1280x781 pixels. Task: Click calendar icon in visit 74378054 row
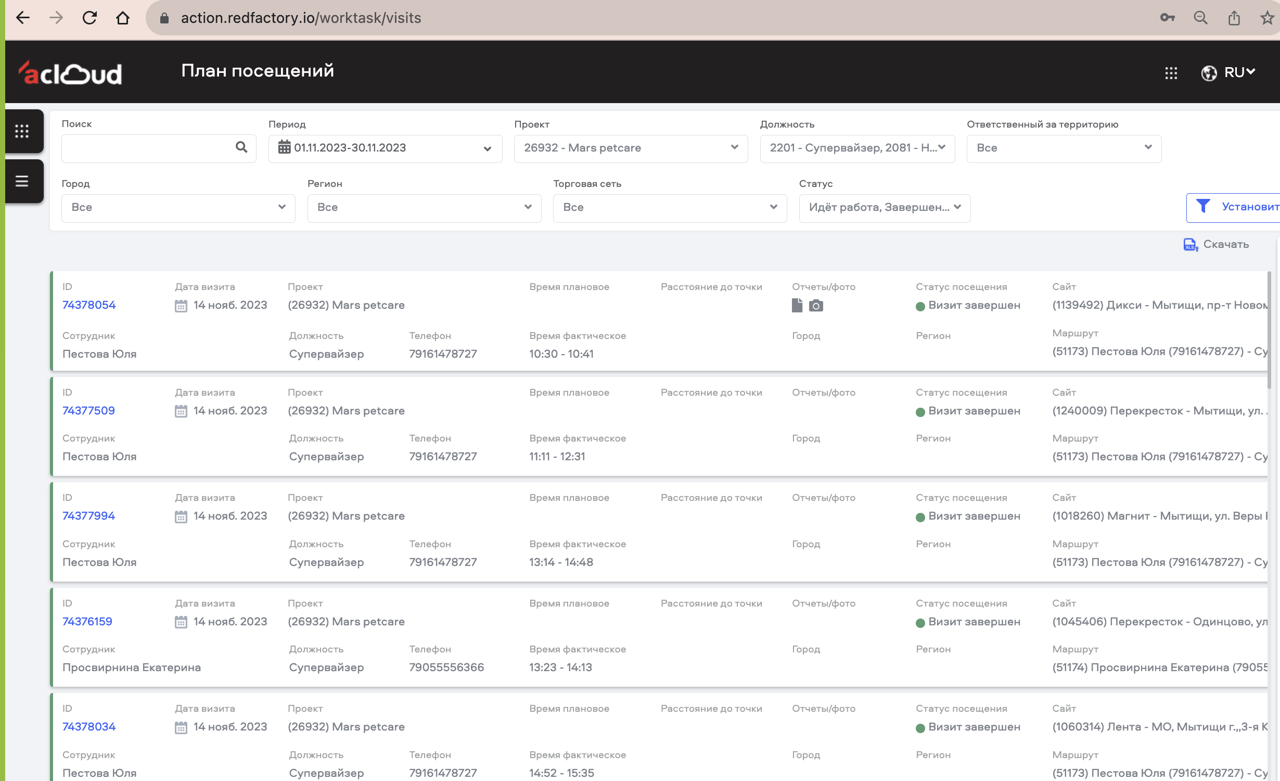[181, 306]
